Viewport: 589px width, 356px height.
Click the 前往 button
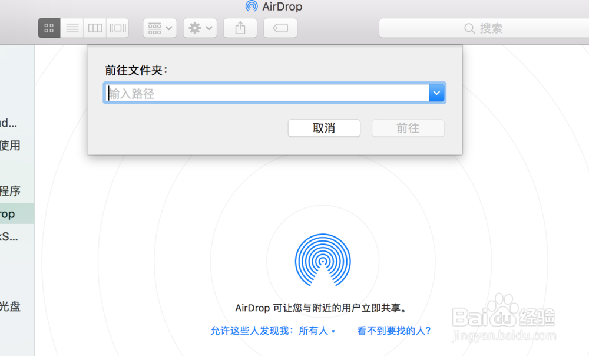(x=408, y=128)
